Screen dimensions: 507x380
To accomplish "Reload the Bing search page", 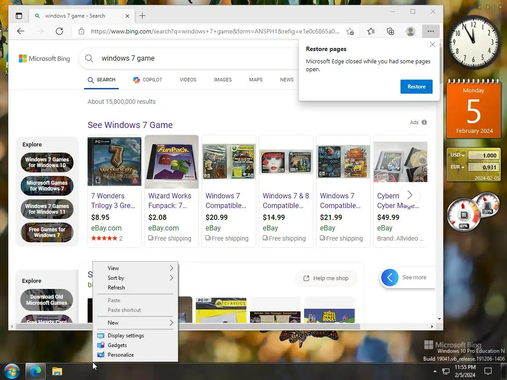I will point(59,31).
